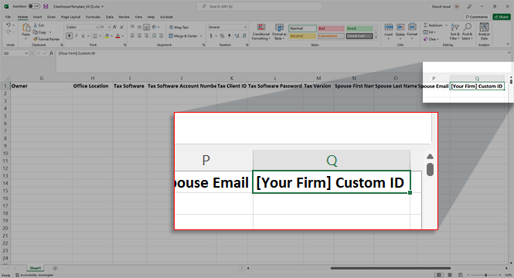Apply the Check Cell style
The image size is (514, 278).
pos(359,36)
